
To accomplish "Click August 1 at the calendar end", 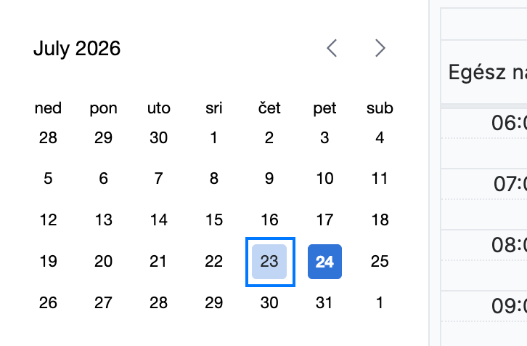I will tap(380, 302).
